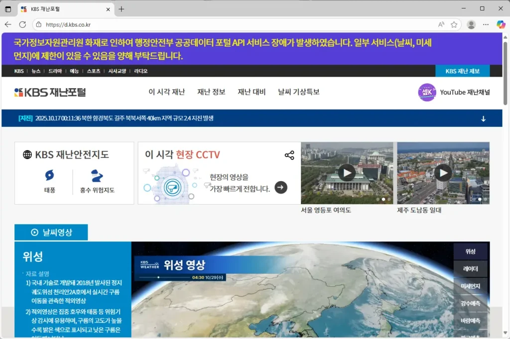Viewport: 510px width, 339px height.
Task: Click the 위성 영상 satellite image
Action: tap(310, 289)
